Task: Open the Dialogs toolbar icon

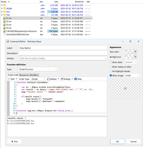Action: coord(62,79)
